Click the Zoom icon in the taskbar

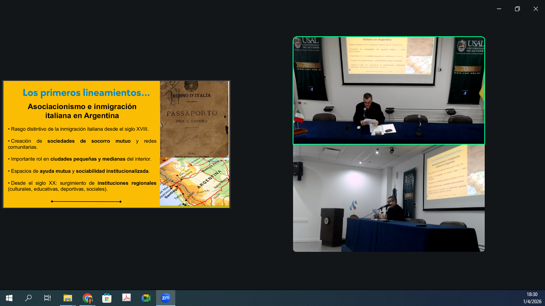click(165, 298)
